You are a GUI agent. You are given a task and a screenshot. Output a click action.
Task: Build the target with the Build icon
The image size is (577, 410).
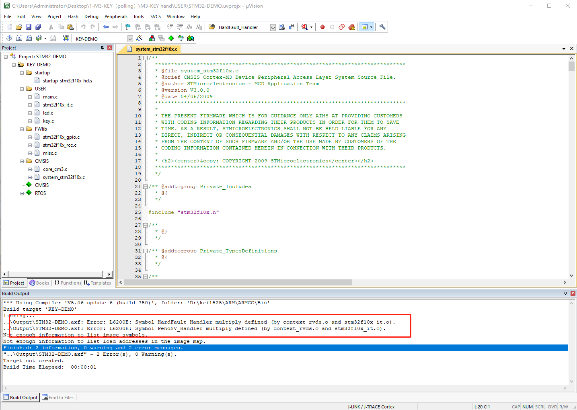(x=19, y=38)
